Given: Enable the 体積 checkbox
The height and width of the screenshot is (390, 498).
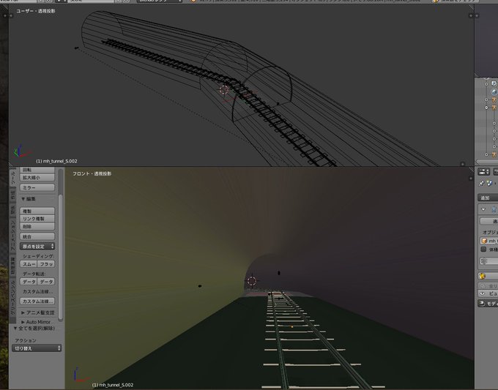Looking at the screenshot, I should coord(483,250).
